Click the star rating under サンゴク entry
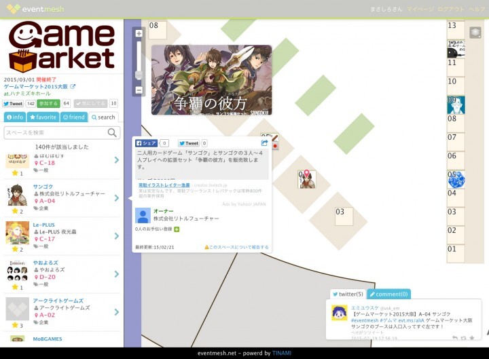 15,211
